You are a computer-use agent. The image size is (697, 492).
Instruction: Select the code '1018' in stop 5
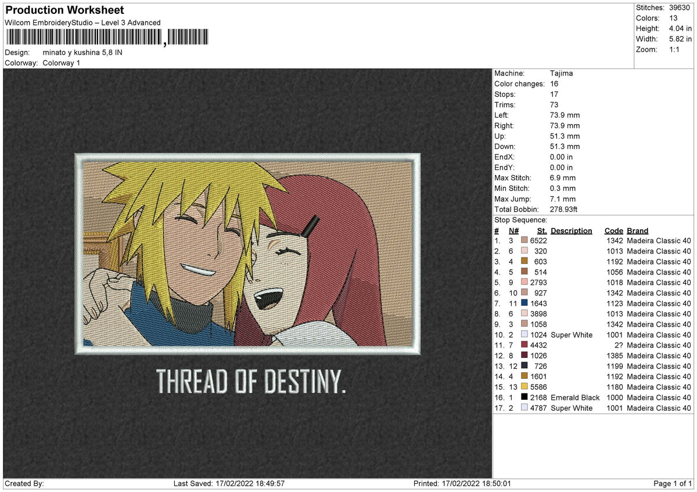point(615,283)
